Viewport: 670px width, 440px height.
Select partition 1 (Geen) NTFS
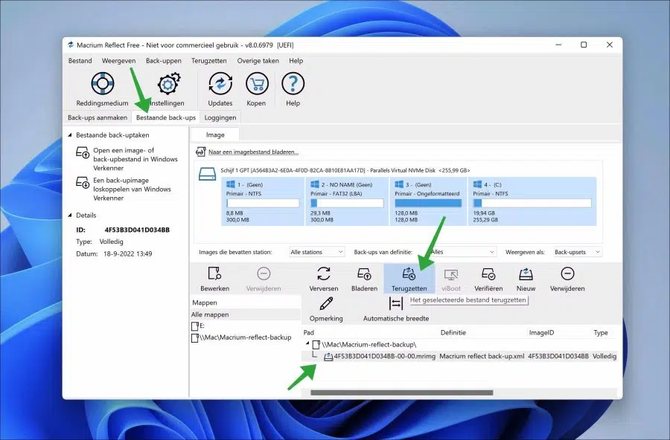262,201
